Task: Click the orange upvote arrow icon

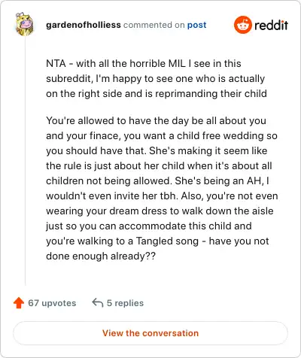Action: pyautogui.click(x=19, y=303)
